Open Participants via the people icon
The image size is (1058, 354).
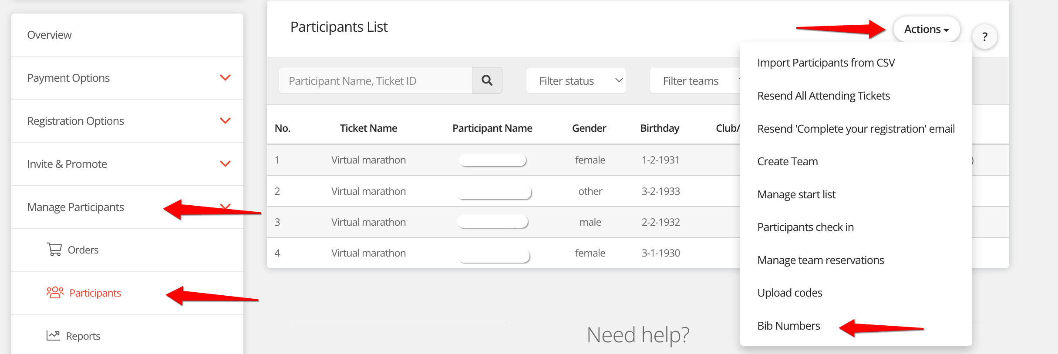[55, 293]
